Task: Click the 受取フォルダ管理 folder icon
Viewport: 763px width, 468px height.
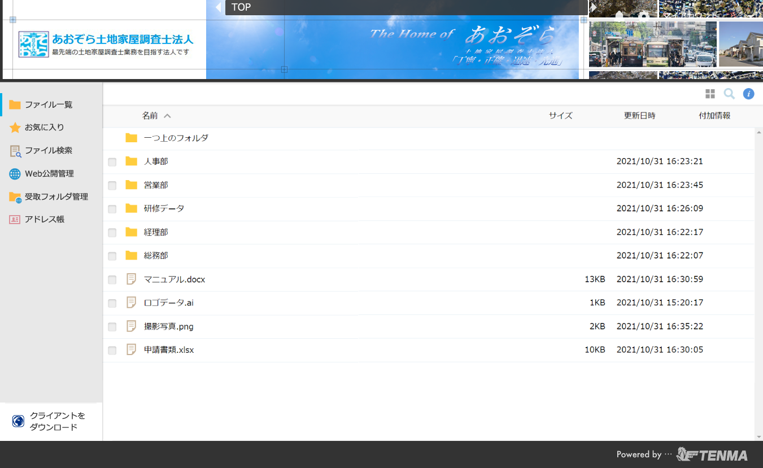Action: pos(15,197)
